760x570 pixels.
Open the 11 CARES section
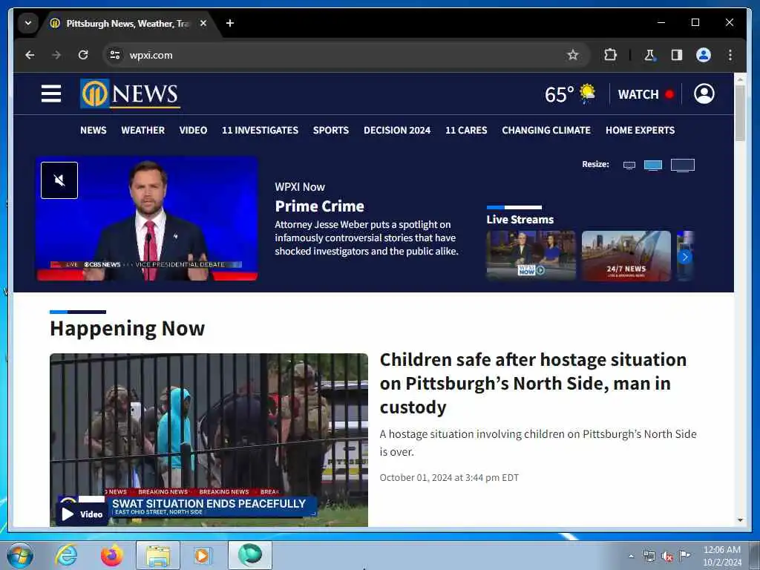tap(466, 131)
